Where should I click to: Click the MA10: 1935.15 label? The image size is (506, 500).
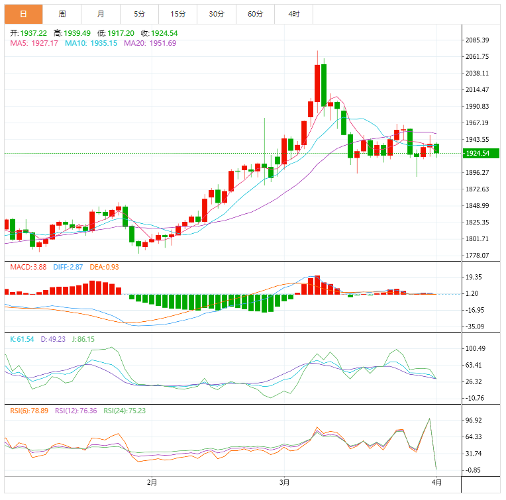91,43
